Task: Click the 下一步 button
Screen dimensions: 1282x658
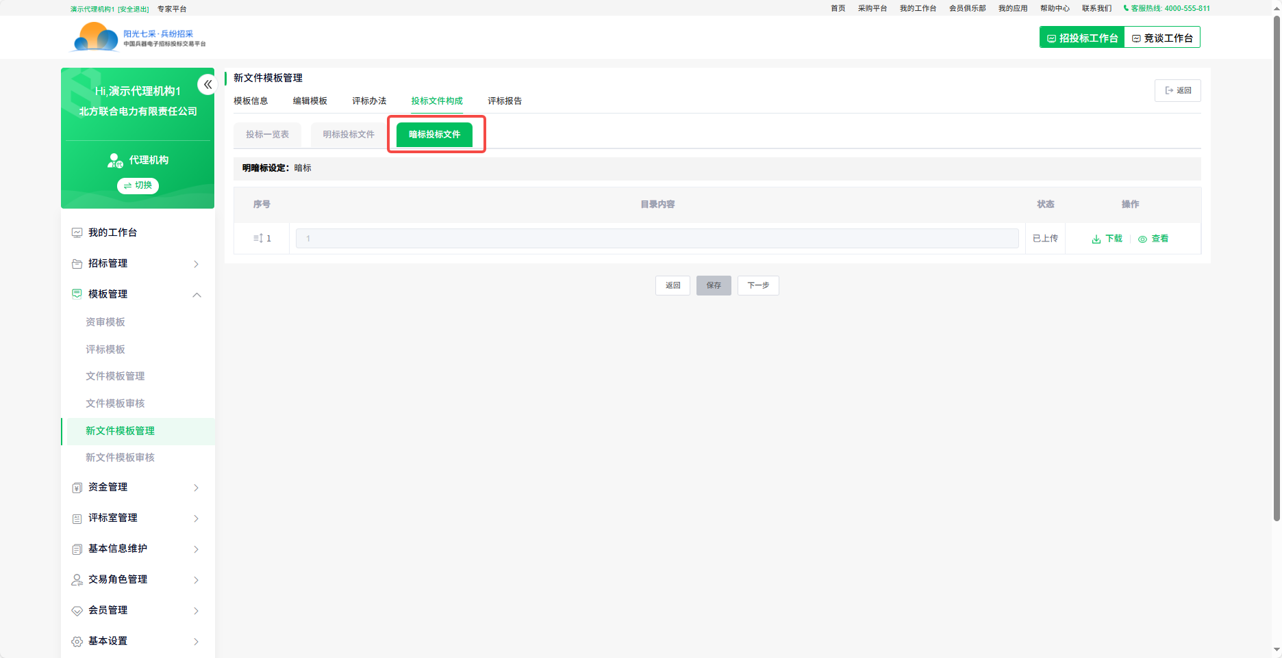Action: (758, 286)
